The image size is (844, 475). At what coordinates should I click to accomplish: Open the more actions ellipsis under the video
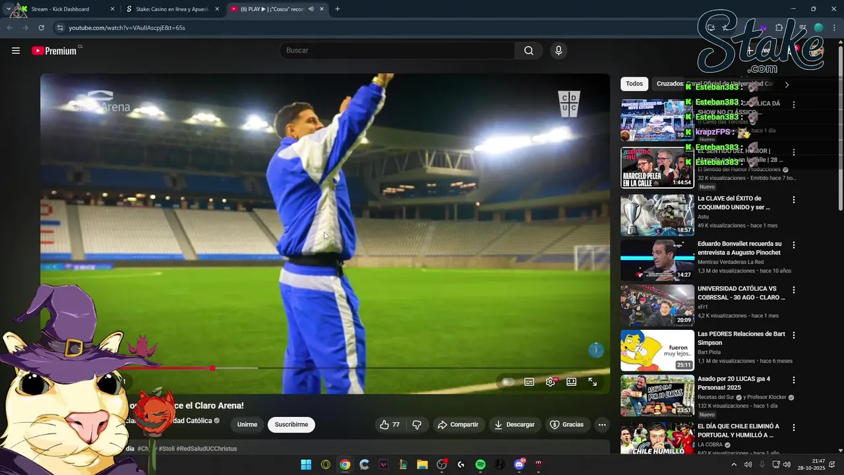[602, 425]
